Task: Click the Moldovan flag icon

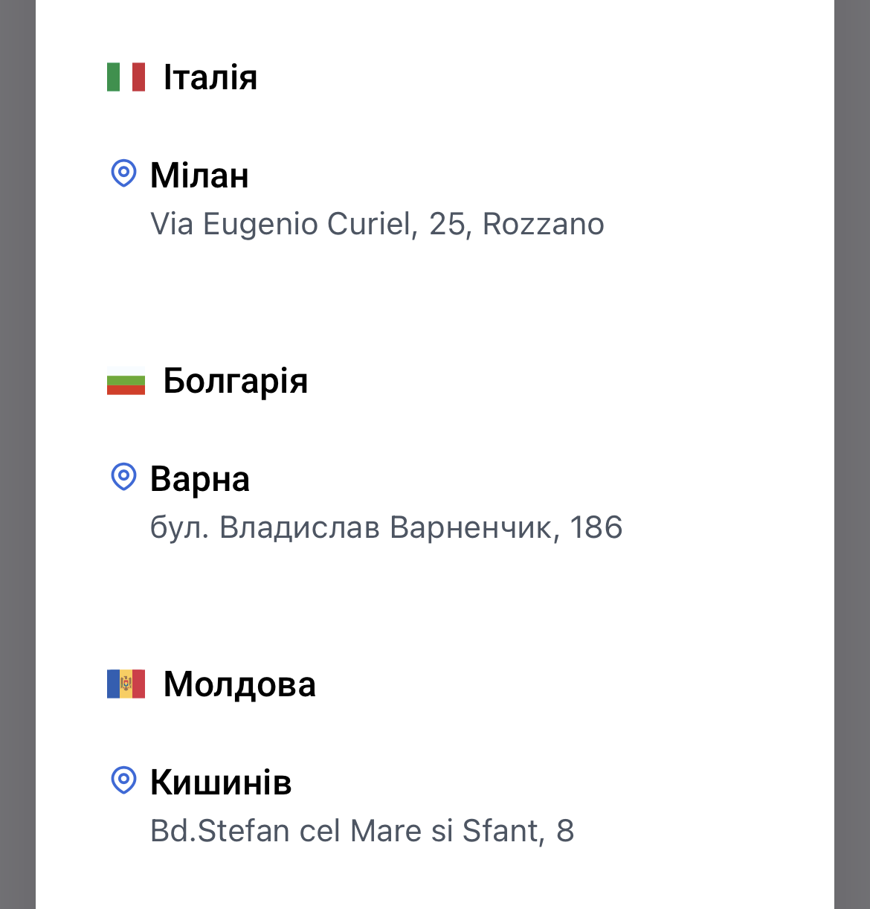Action: pos(126,684)
